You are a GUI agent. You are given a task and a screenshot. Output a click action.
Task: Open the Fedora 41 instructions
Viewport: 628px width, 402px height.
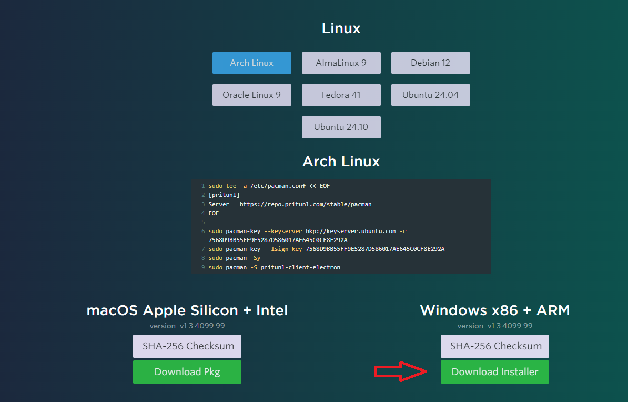341,95
